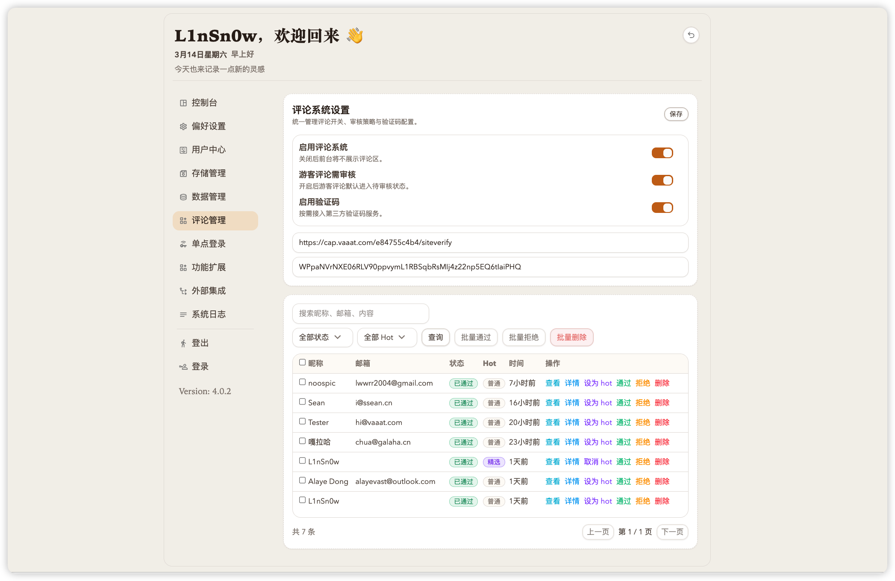895x581 pixels.
Task: Select 功能扩展 in the sidebar menu
Action: pos(209,267)
